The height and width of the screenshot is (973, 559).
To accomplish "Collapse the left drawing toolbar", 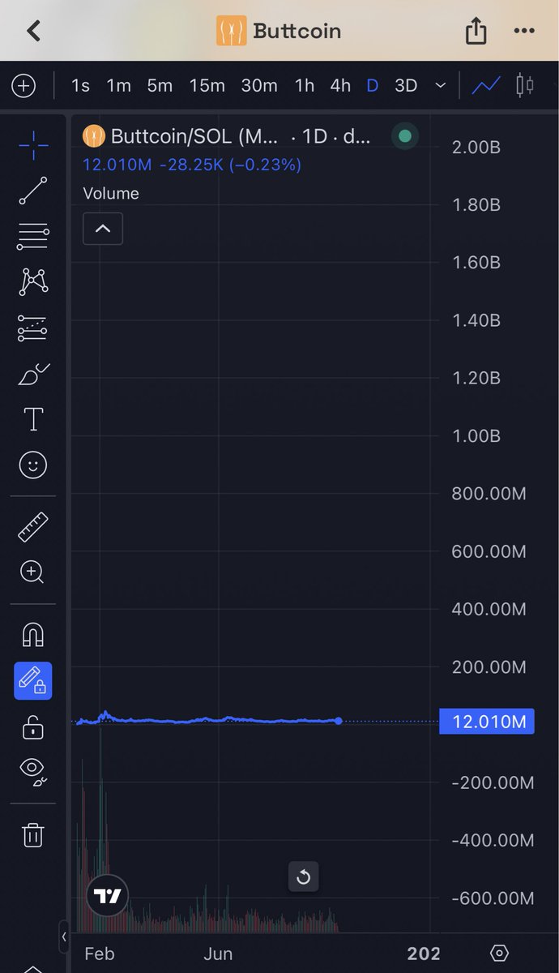I will (x=64, y=937).
